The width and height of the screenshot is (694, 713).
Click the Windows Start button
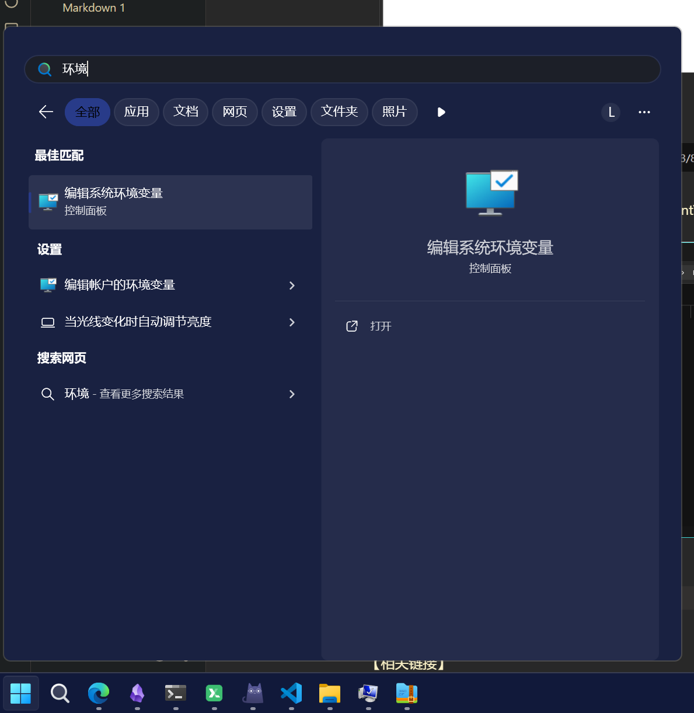[x=21, y=693]
